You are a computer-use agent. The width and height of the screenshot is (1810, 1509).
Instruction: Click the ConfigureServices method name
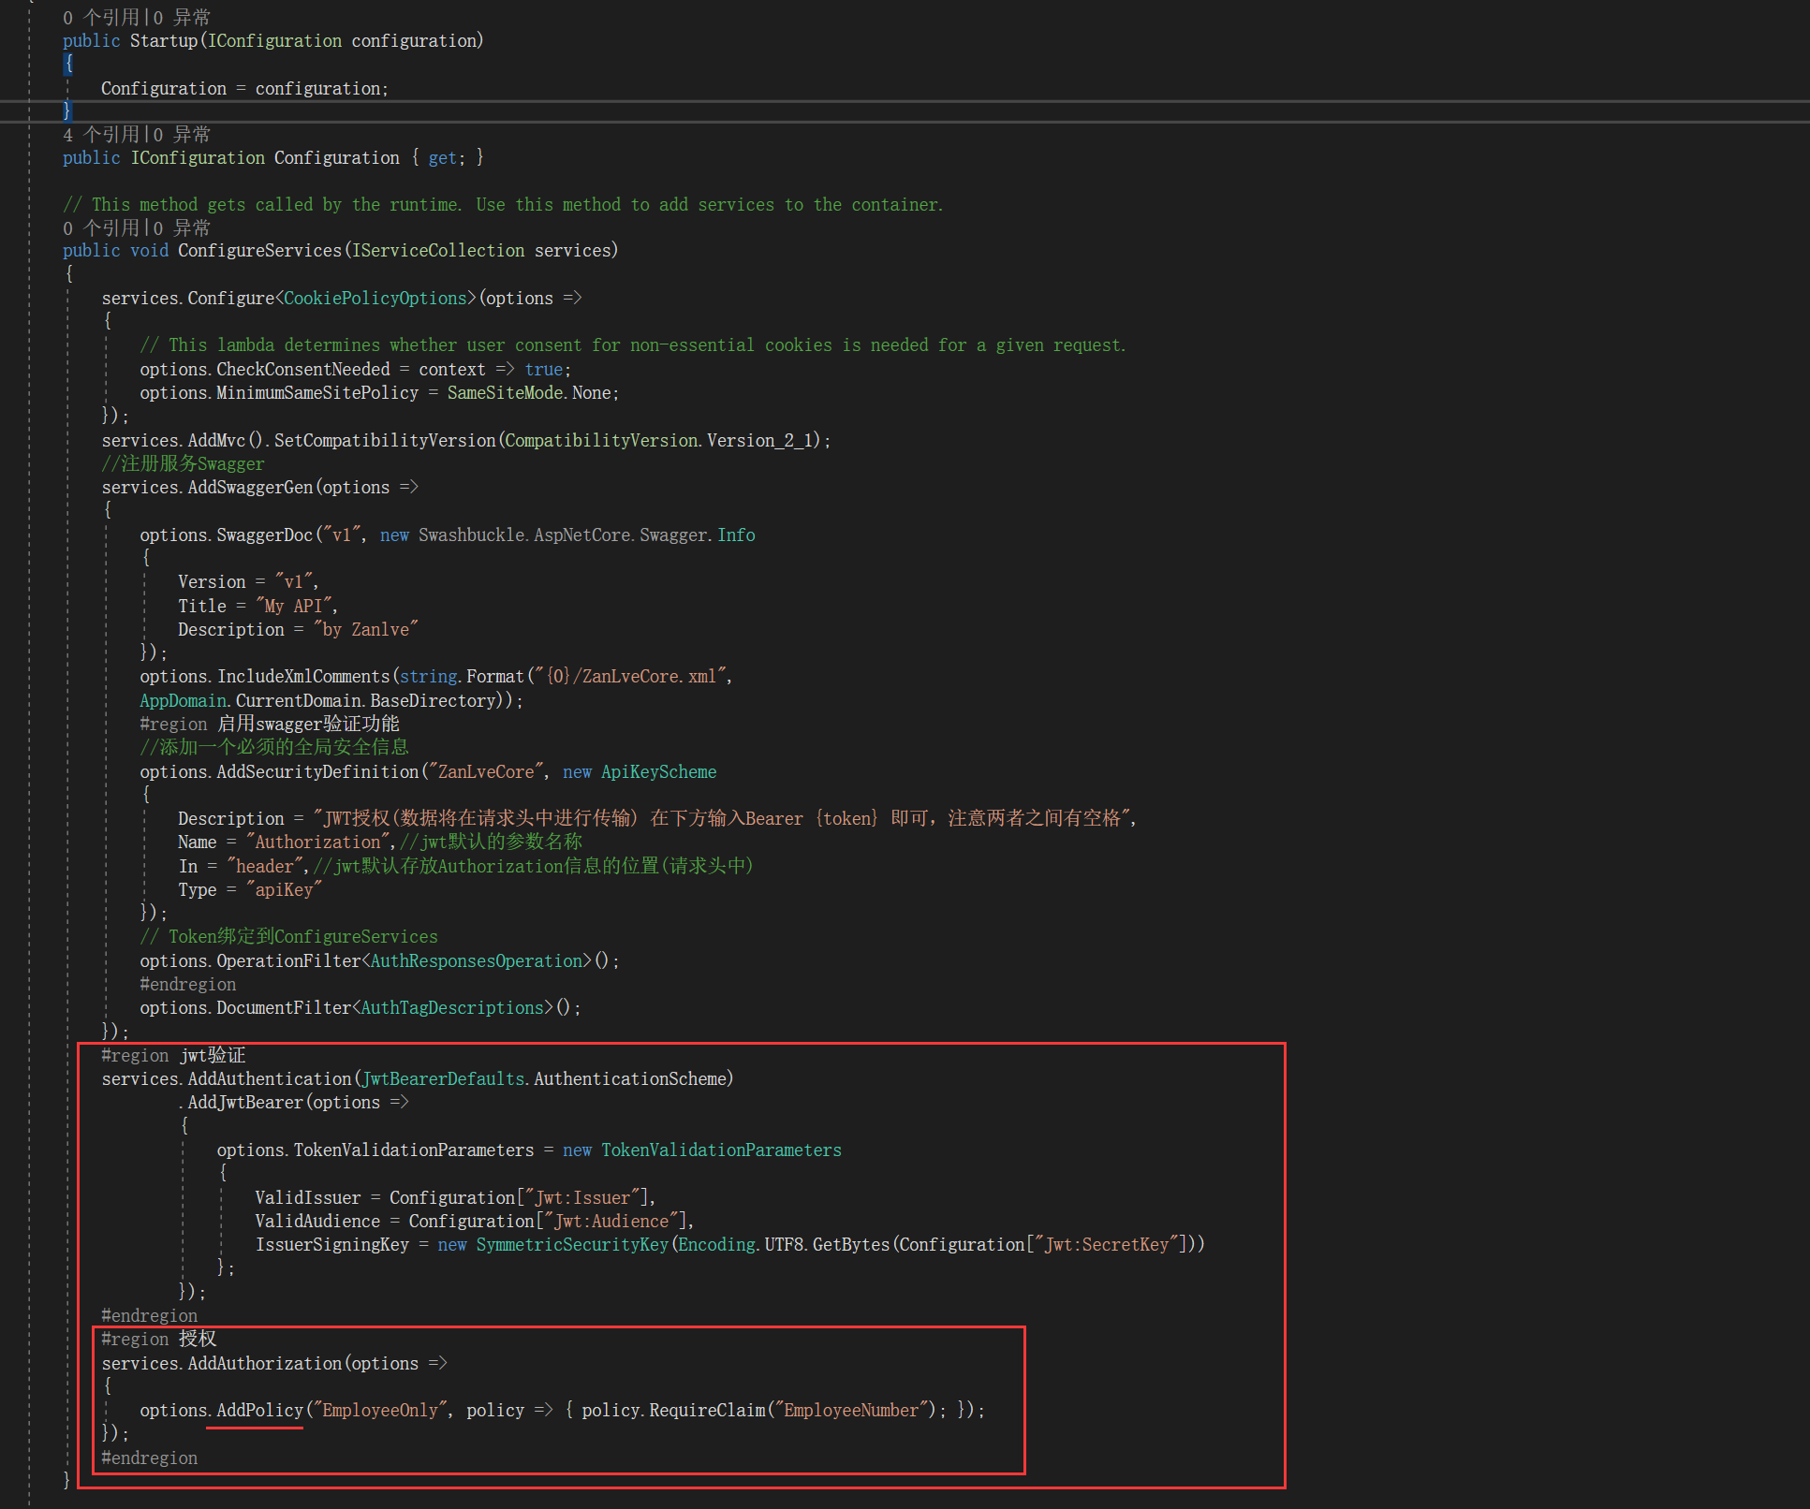pyautogui.click(x=259, y=251)
